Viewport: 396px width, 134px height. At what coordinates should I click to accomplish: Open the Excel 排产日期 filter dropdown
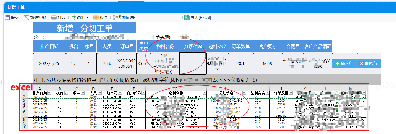tap(49, 93)
